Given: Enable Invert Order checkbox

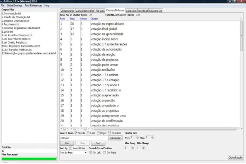Looking at the screenshot, I should (x=71, y=148).
